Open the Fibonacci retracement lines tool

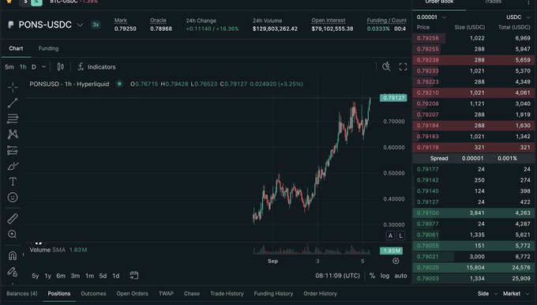(x=13, y=119)
